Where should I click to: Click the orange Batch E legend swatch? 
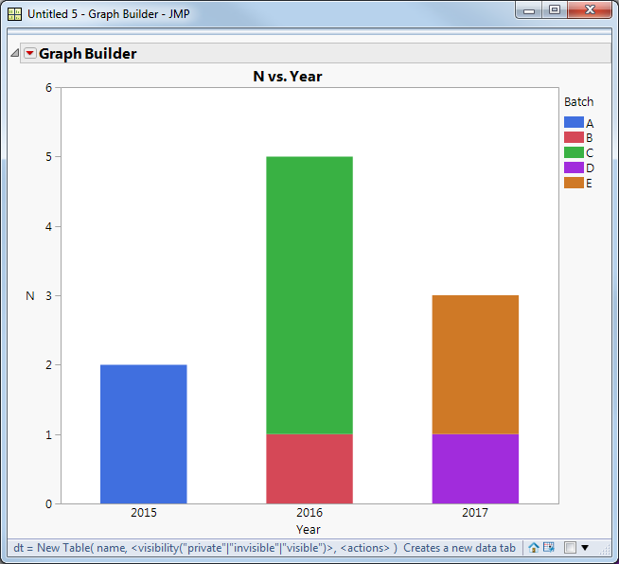[574, 183]
